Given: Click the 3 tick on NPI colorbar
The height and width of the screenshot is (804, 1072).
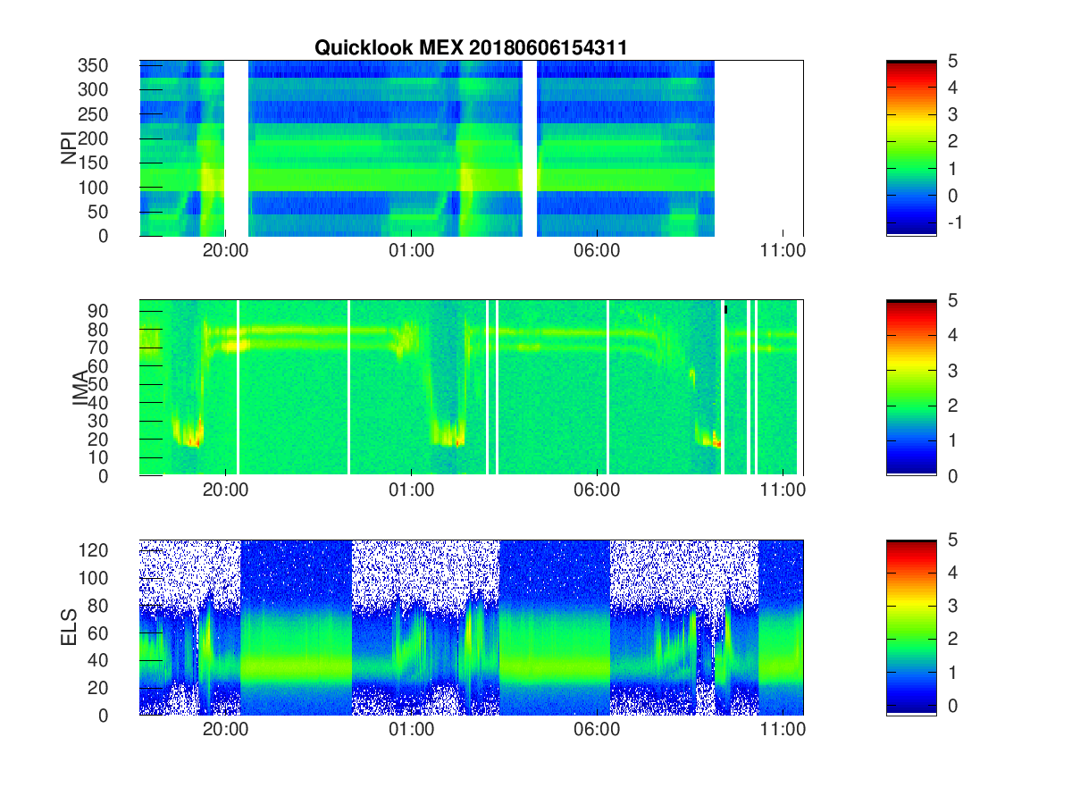Looking at the screenshot, I should point(953,114).
